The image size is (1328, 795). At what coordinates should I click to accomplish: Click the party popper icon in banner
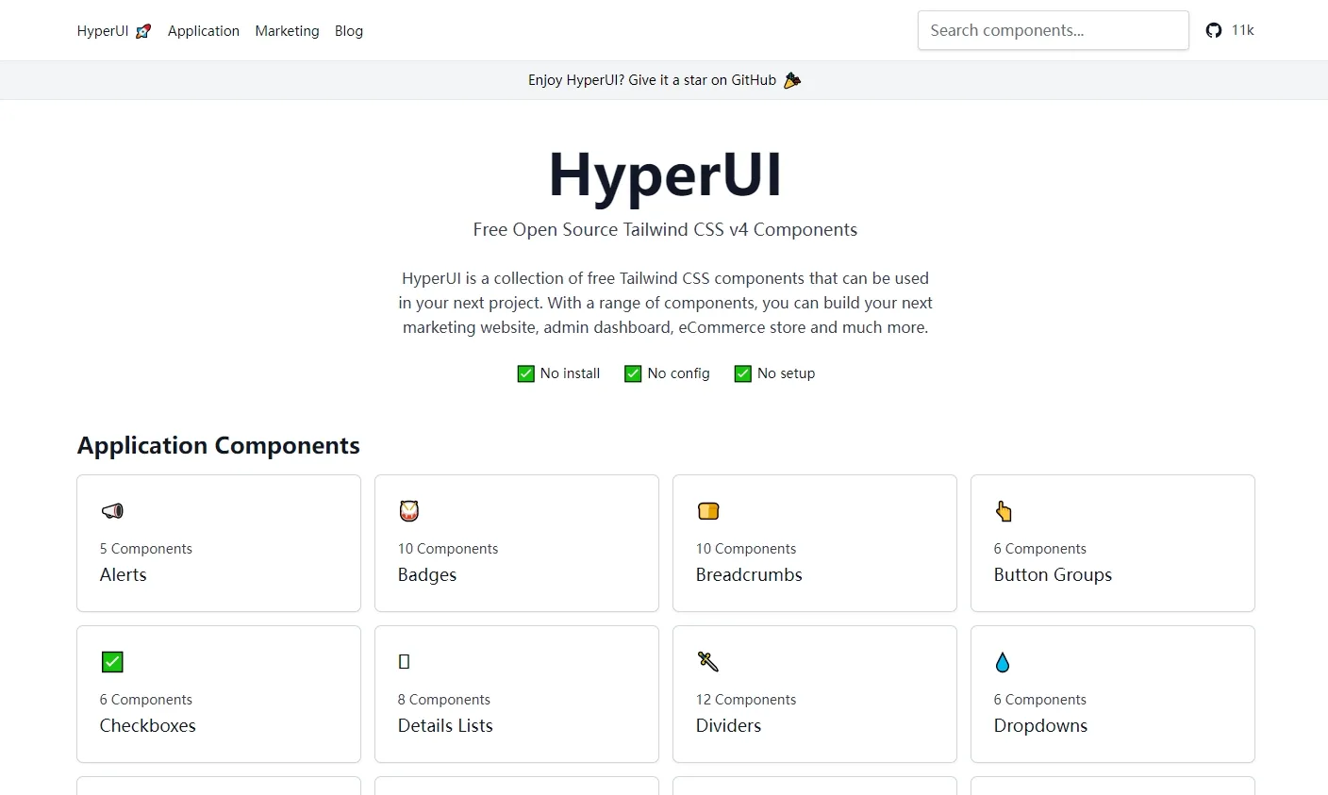[x=792, y=80]
